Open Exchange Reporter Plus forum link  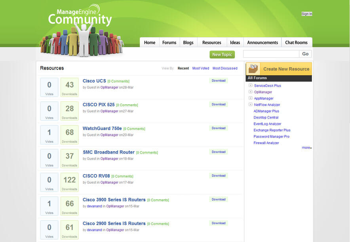pos(272,130)
